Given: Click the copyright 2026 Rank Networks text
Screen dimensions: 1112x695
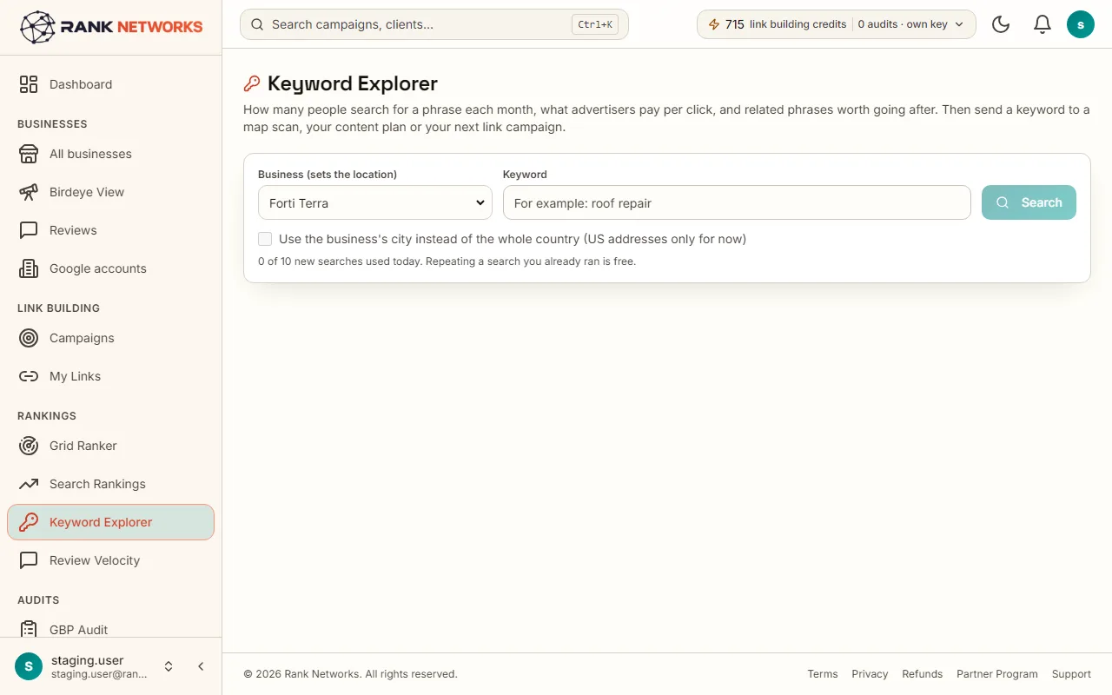Looking at the screenshot, I should tap(350, 674).
